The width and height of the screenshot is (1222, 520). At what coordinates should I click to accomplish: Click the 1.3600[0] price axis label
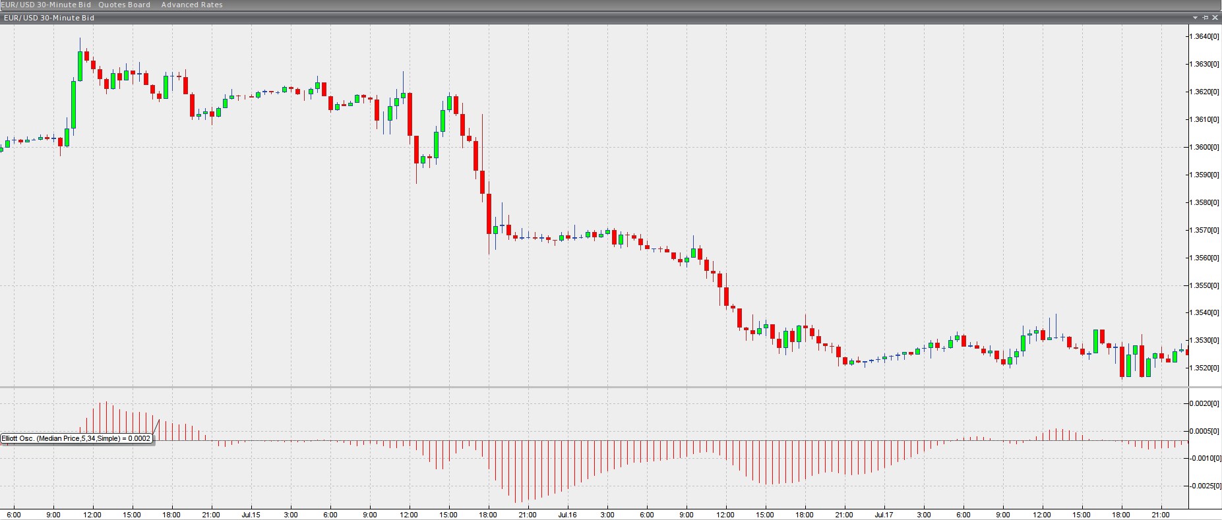coord(1204,147)
